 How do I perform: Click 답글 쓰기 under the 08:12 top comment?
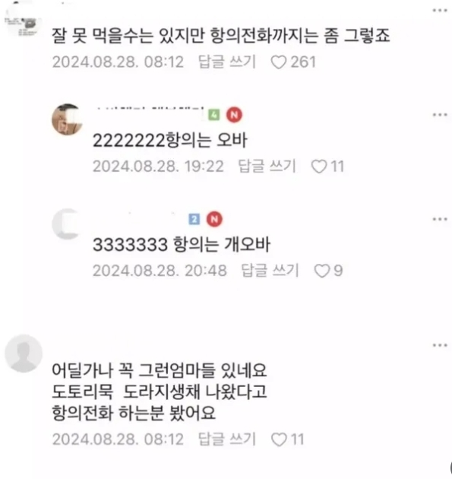(227, 62)
